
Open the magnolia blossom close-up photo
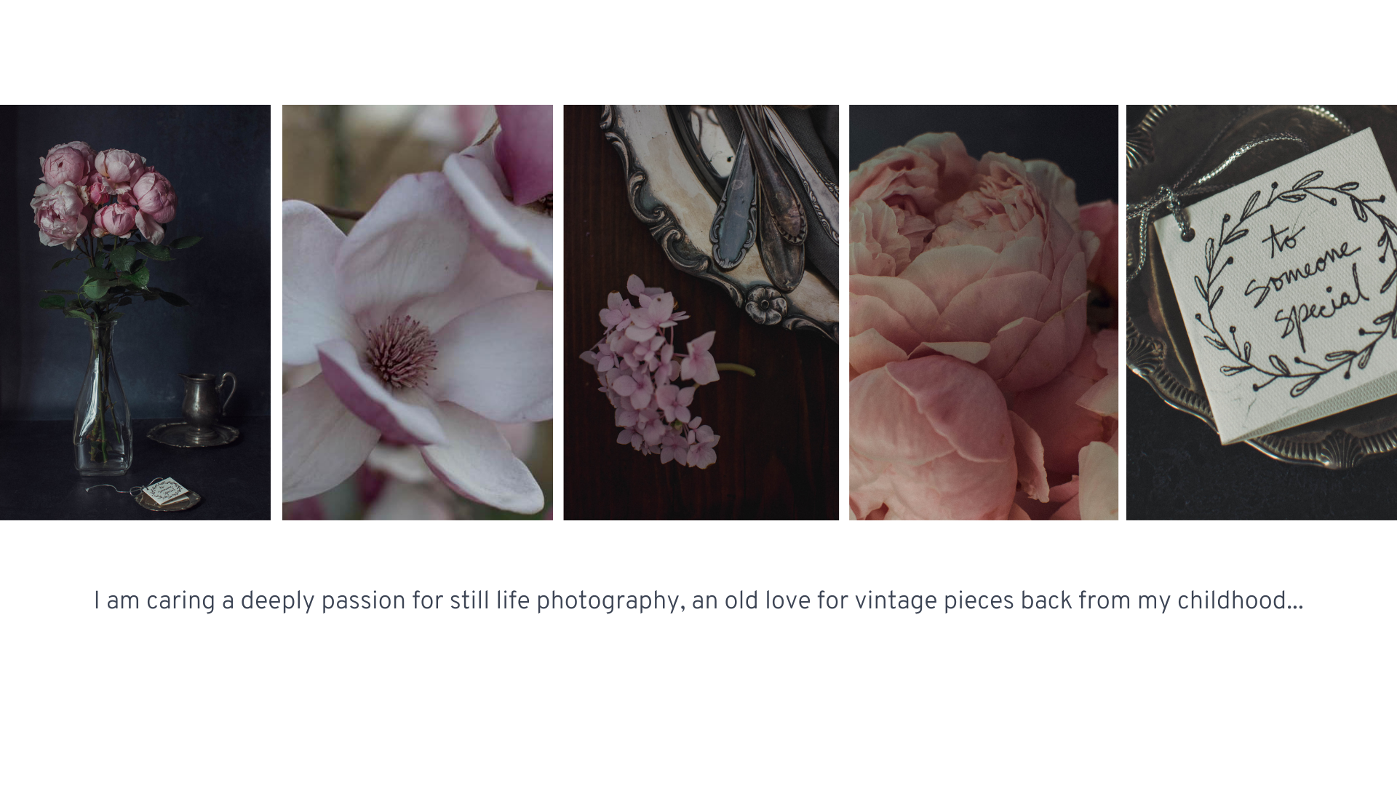418,312
